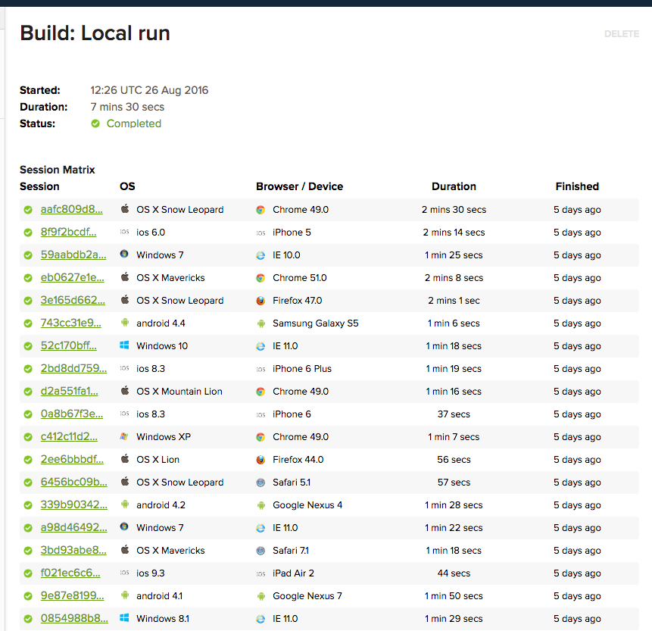Click the Windows XP flag icon
The height and width of the screenshot is (631, 652).
click(124, 437)
